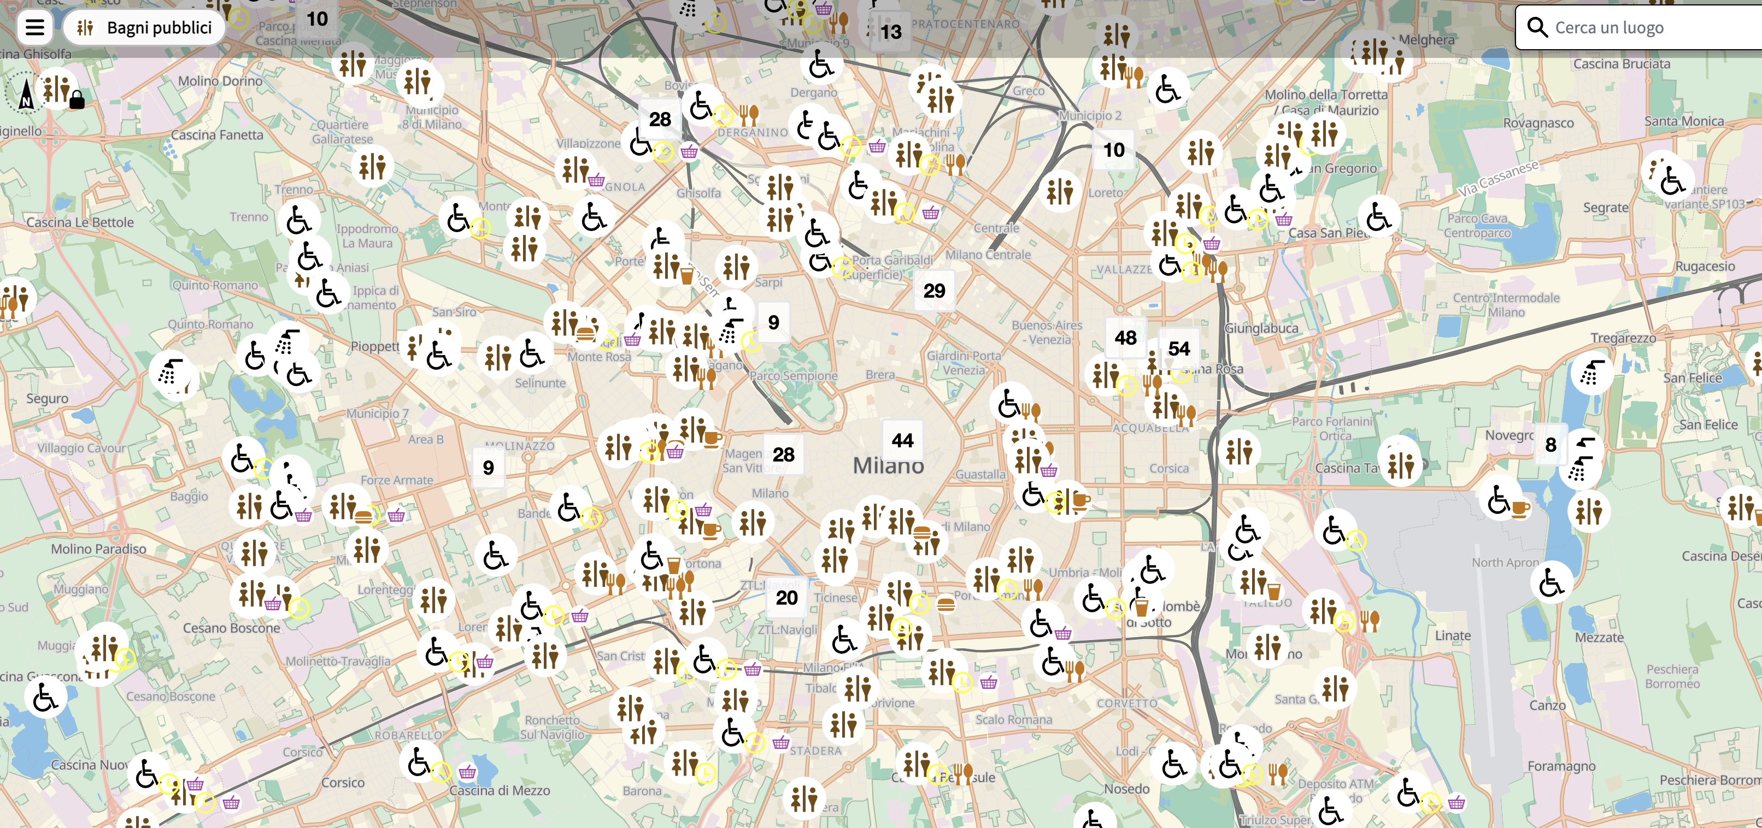The image size is (1762, 828).
Task: Select wheelchair marker near Villapizzone
Action: 640,143
